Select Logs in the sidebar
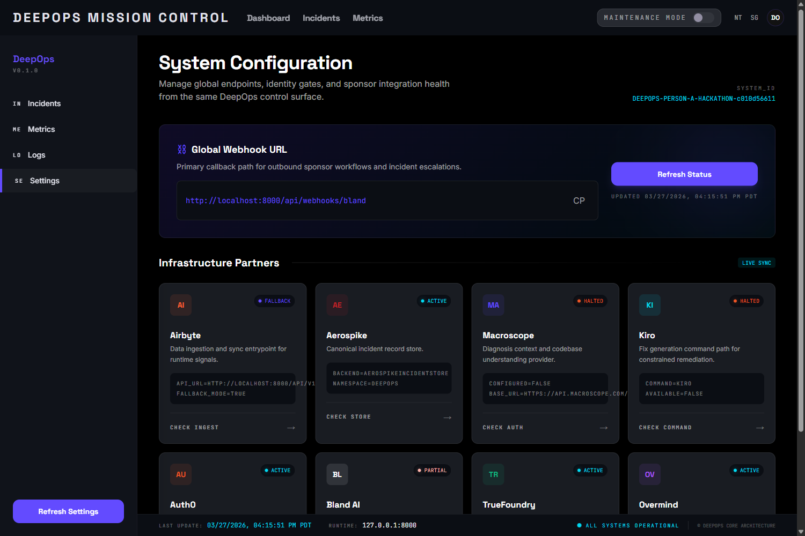Image resolution: width=805 pixels, height=536 pixels. 68,155
